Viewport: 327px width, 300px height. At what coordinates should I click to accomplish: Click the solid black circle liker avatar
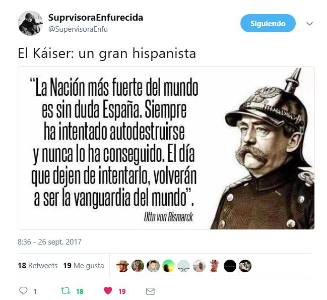click(x=230, y=266)
